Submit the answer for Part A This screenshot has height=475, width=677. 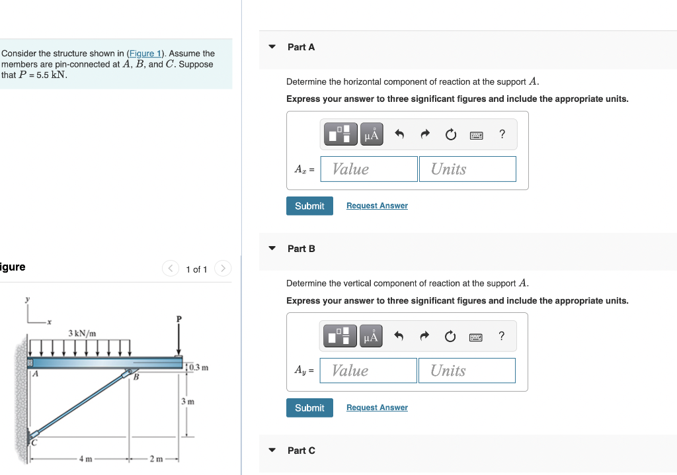pos(309,206)
